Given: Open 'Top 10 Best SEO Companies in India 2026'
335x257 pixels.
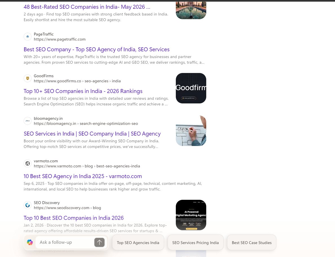Looking at the screenshot, I should [74, 218].
